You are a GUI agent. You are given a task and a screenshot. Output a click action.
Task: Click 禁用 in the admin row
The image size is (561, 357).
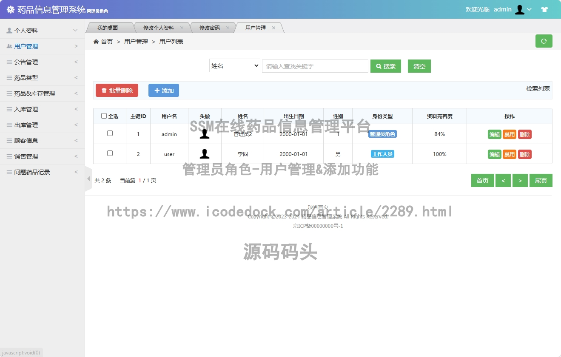pyautogui.click(x=510, y=134)
